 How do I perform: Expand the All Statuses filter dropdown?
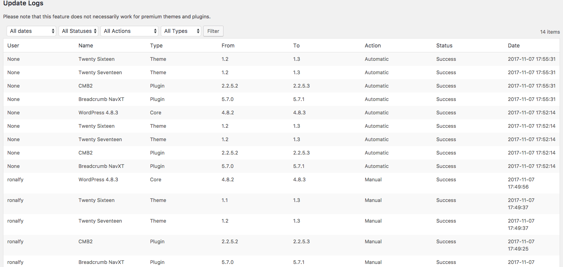(x=78, y=31)
